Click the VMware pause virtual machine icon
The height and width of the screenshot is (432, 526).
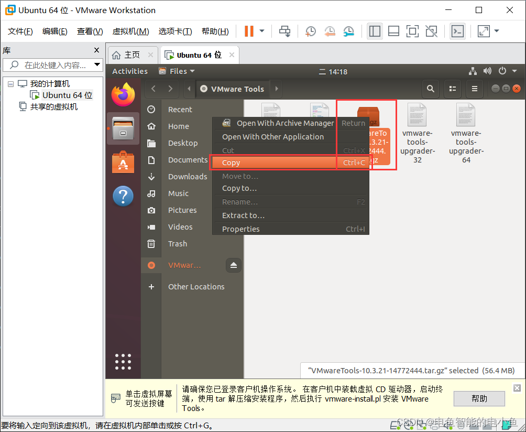[249, 31]
